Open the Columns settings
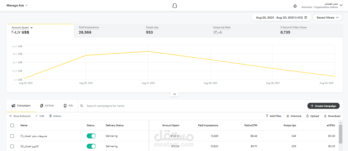 pyautogui.click(x=294, y=116)
